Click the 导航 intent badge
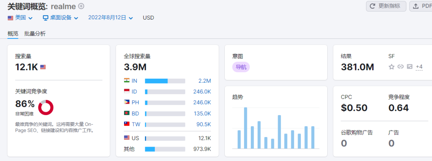432x161 pixels. [x=241, y=67]
